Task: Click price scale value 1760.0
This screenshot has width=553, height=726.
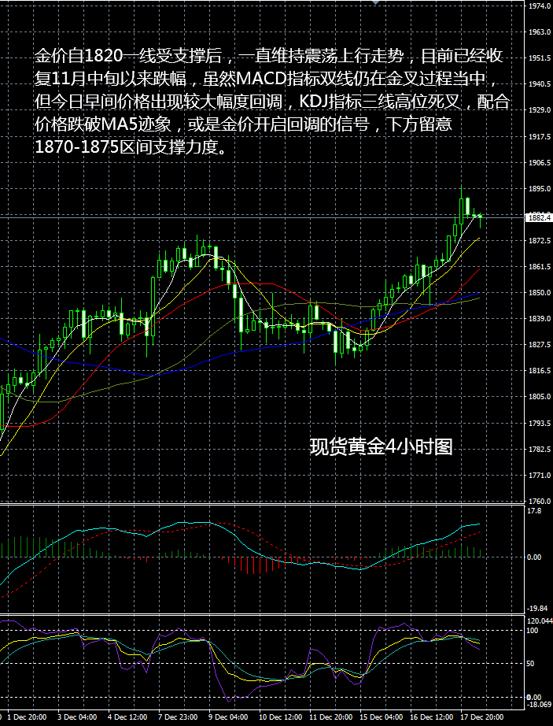Action: 540,501
